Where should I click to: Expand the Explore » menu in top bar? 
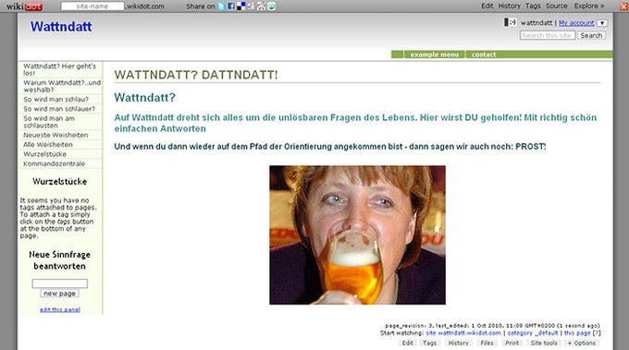pos(589,6)
